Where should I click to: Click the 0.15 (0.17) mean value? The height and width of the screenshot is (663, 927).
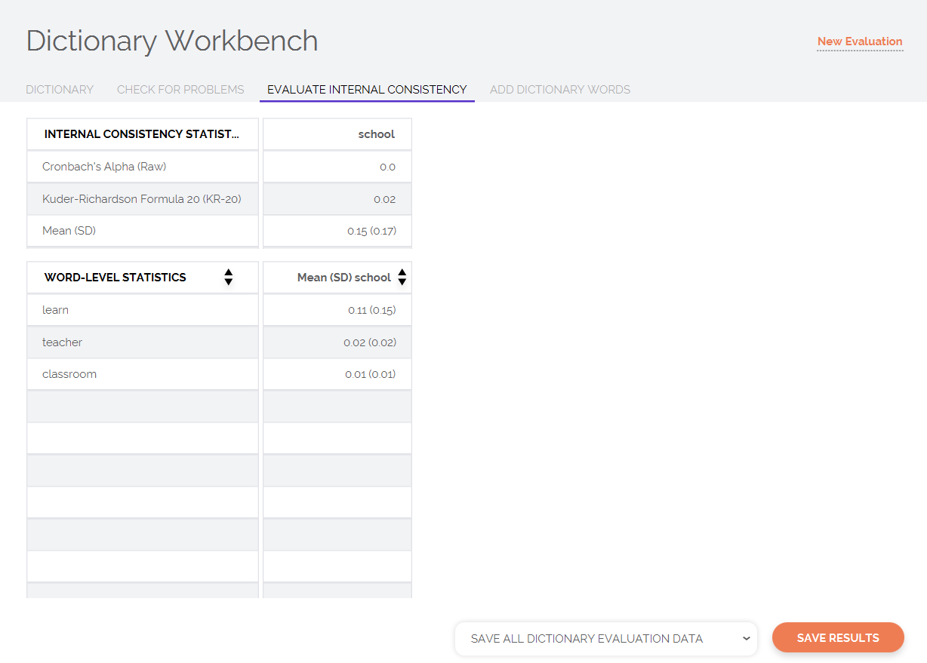coord(372,231)
